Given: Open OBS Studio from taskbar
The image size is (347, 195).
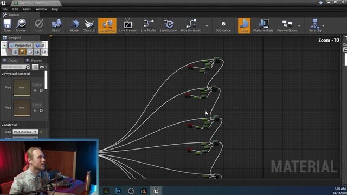Looking at the screenshot, I should (131, 191).
